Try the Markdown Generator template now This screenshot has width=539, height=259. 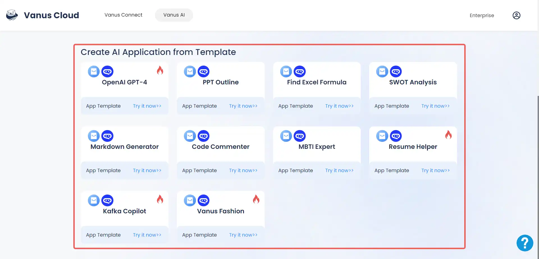(x=147, y=170)
